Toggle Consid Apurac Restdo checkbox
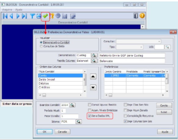The height and width of the screenshot is (140, 178). (x=89, y=105)
